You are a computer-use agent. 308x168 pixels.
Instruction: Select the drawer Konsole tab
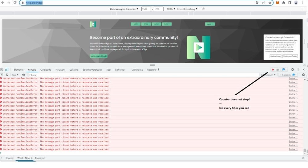[x=10, y=158]
